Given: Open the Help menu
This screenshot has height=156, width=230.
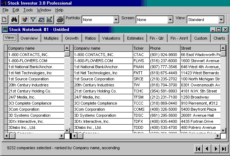Looking at the screenshot, I should point(59,10).
